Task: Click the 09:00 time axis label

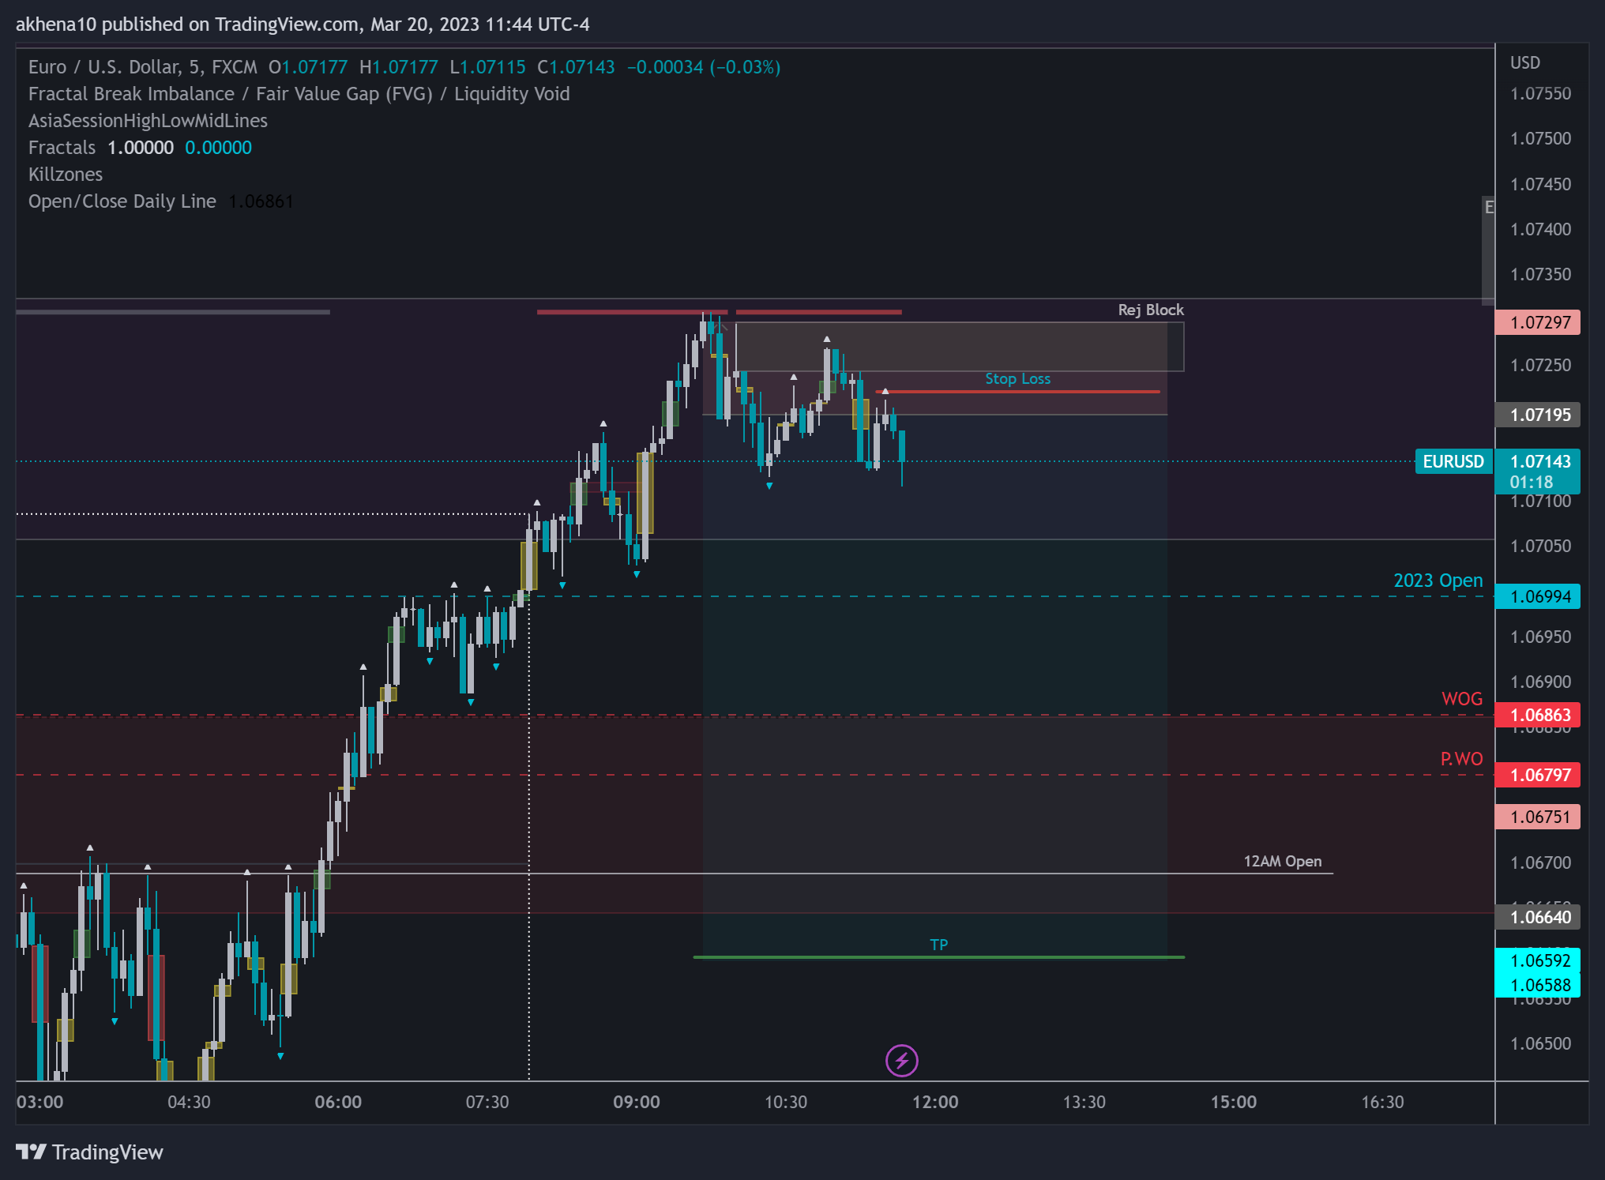Action: tap(637, 1102)
